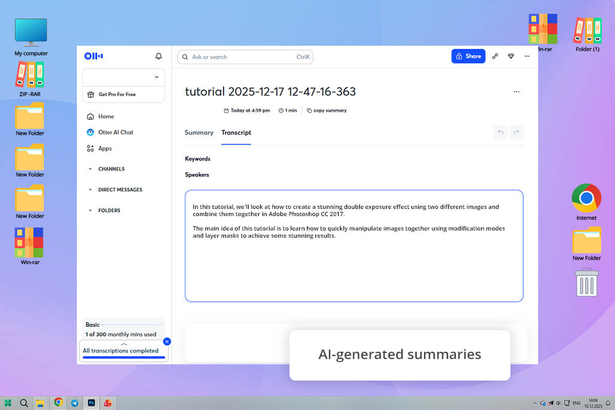
Task: Open My computer desktop icon
Action: point(31,37)
